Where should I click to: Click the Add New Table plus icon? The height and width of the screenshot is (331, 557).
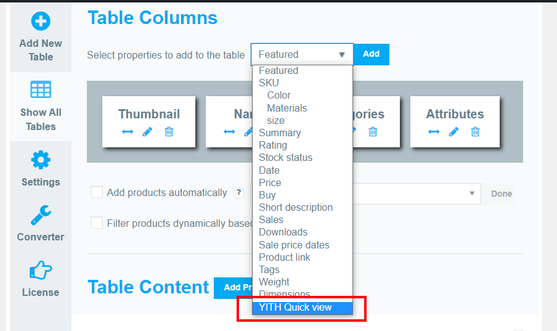click(x=41, y=22)
